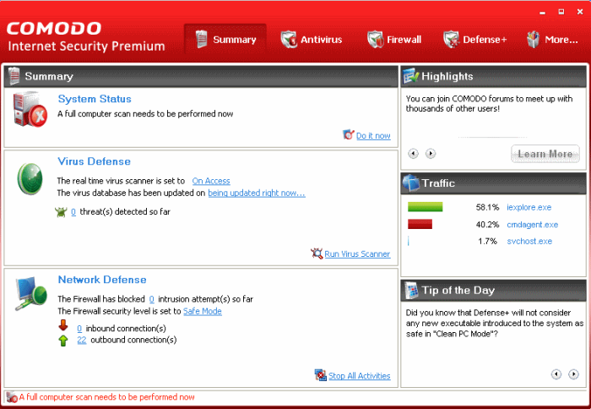Click the Summary clipboard tab icon
This screenshot has width=591, height=409.
201,39
